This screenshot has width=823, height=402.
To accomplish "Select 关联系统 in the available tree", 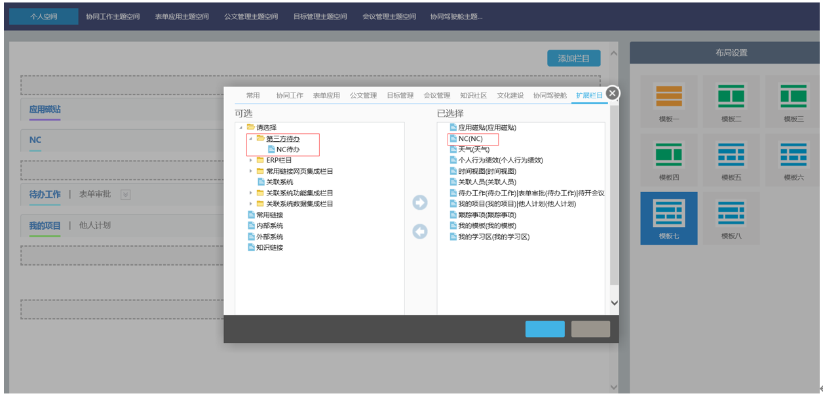I will coord(279,182).
